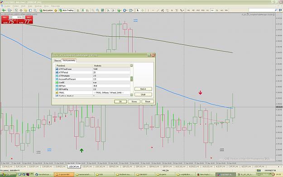The image size is (283, 177).
Task: Toggle the Auto Trading button
Action: [66, 10]
